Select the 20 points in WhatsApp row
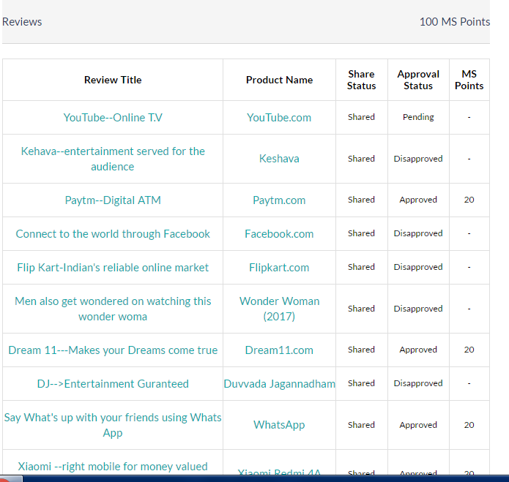 click(x=469, y=425)
